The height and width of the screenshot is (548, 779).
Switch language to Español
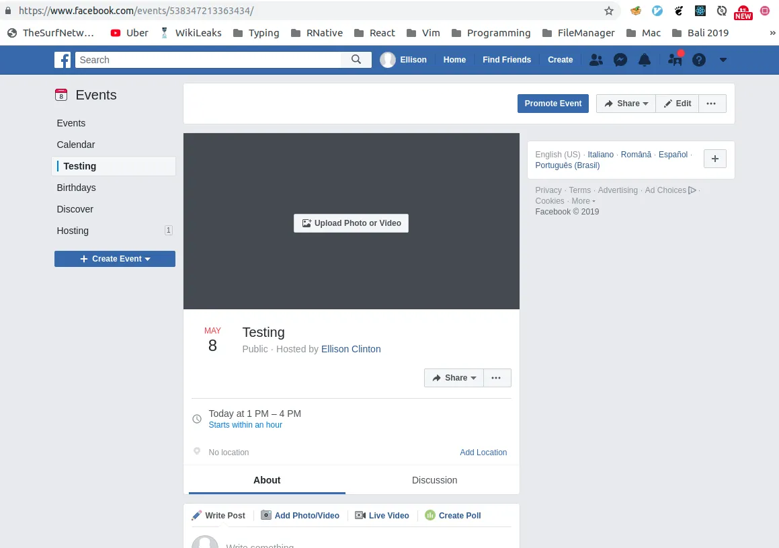[x=673, y=155]
